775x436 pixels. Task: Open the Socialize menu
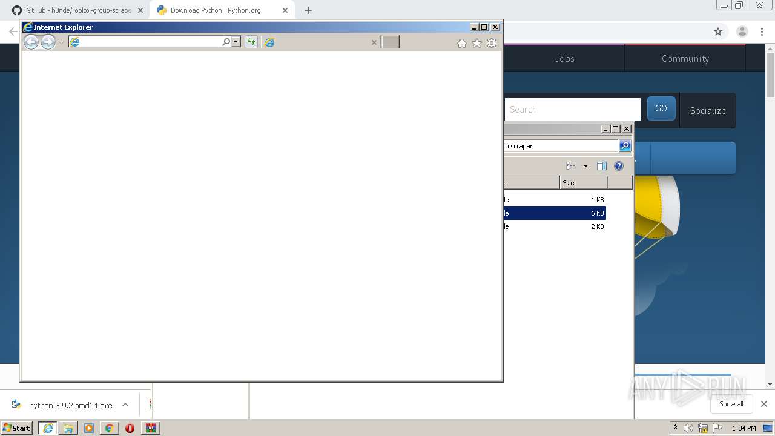click(708, 110)
